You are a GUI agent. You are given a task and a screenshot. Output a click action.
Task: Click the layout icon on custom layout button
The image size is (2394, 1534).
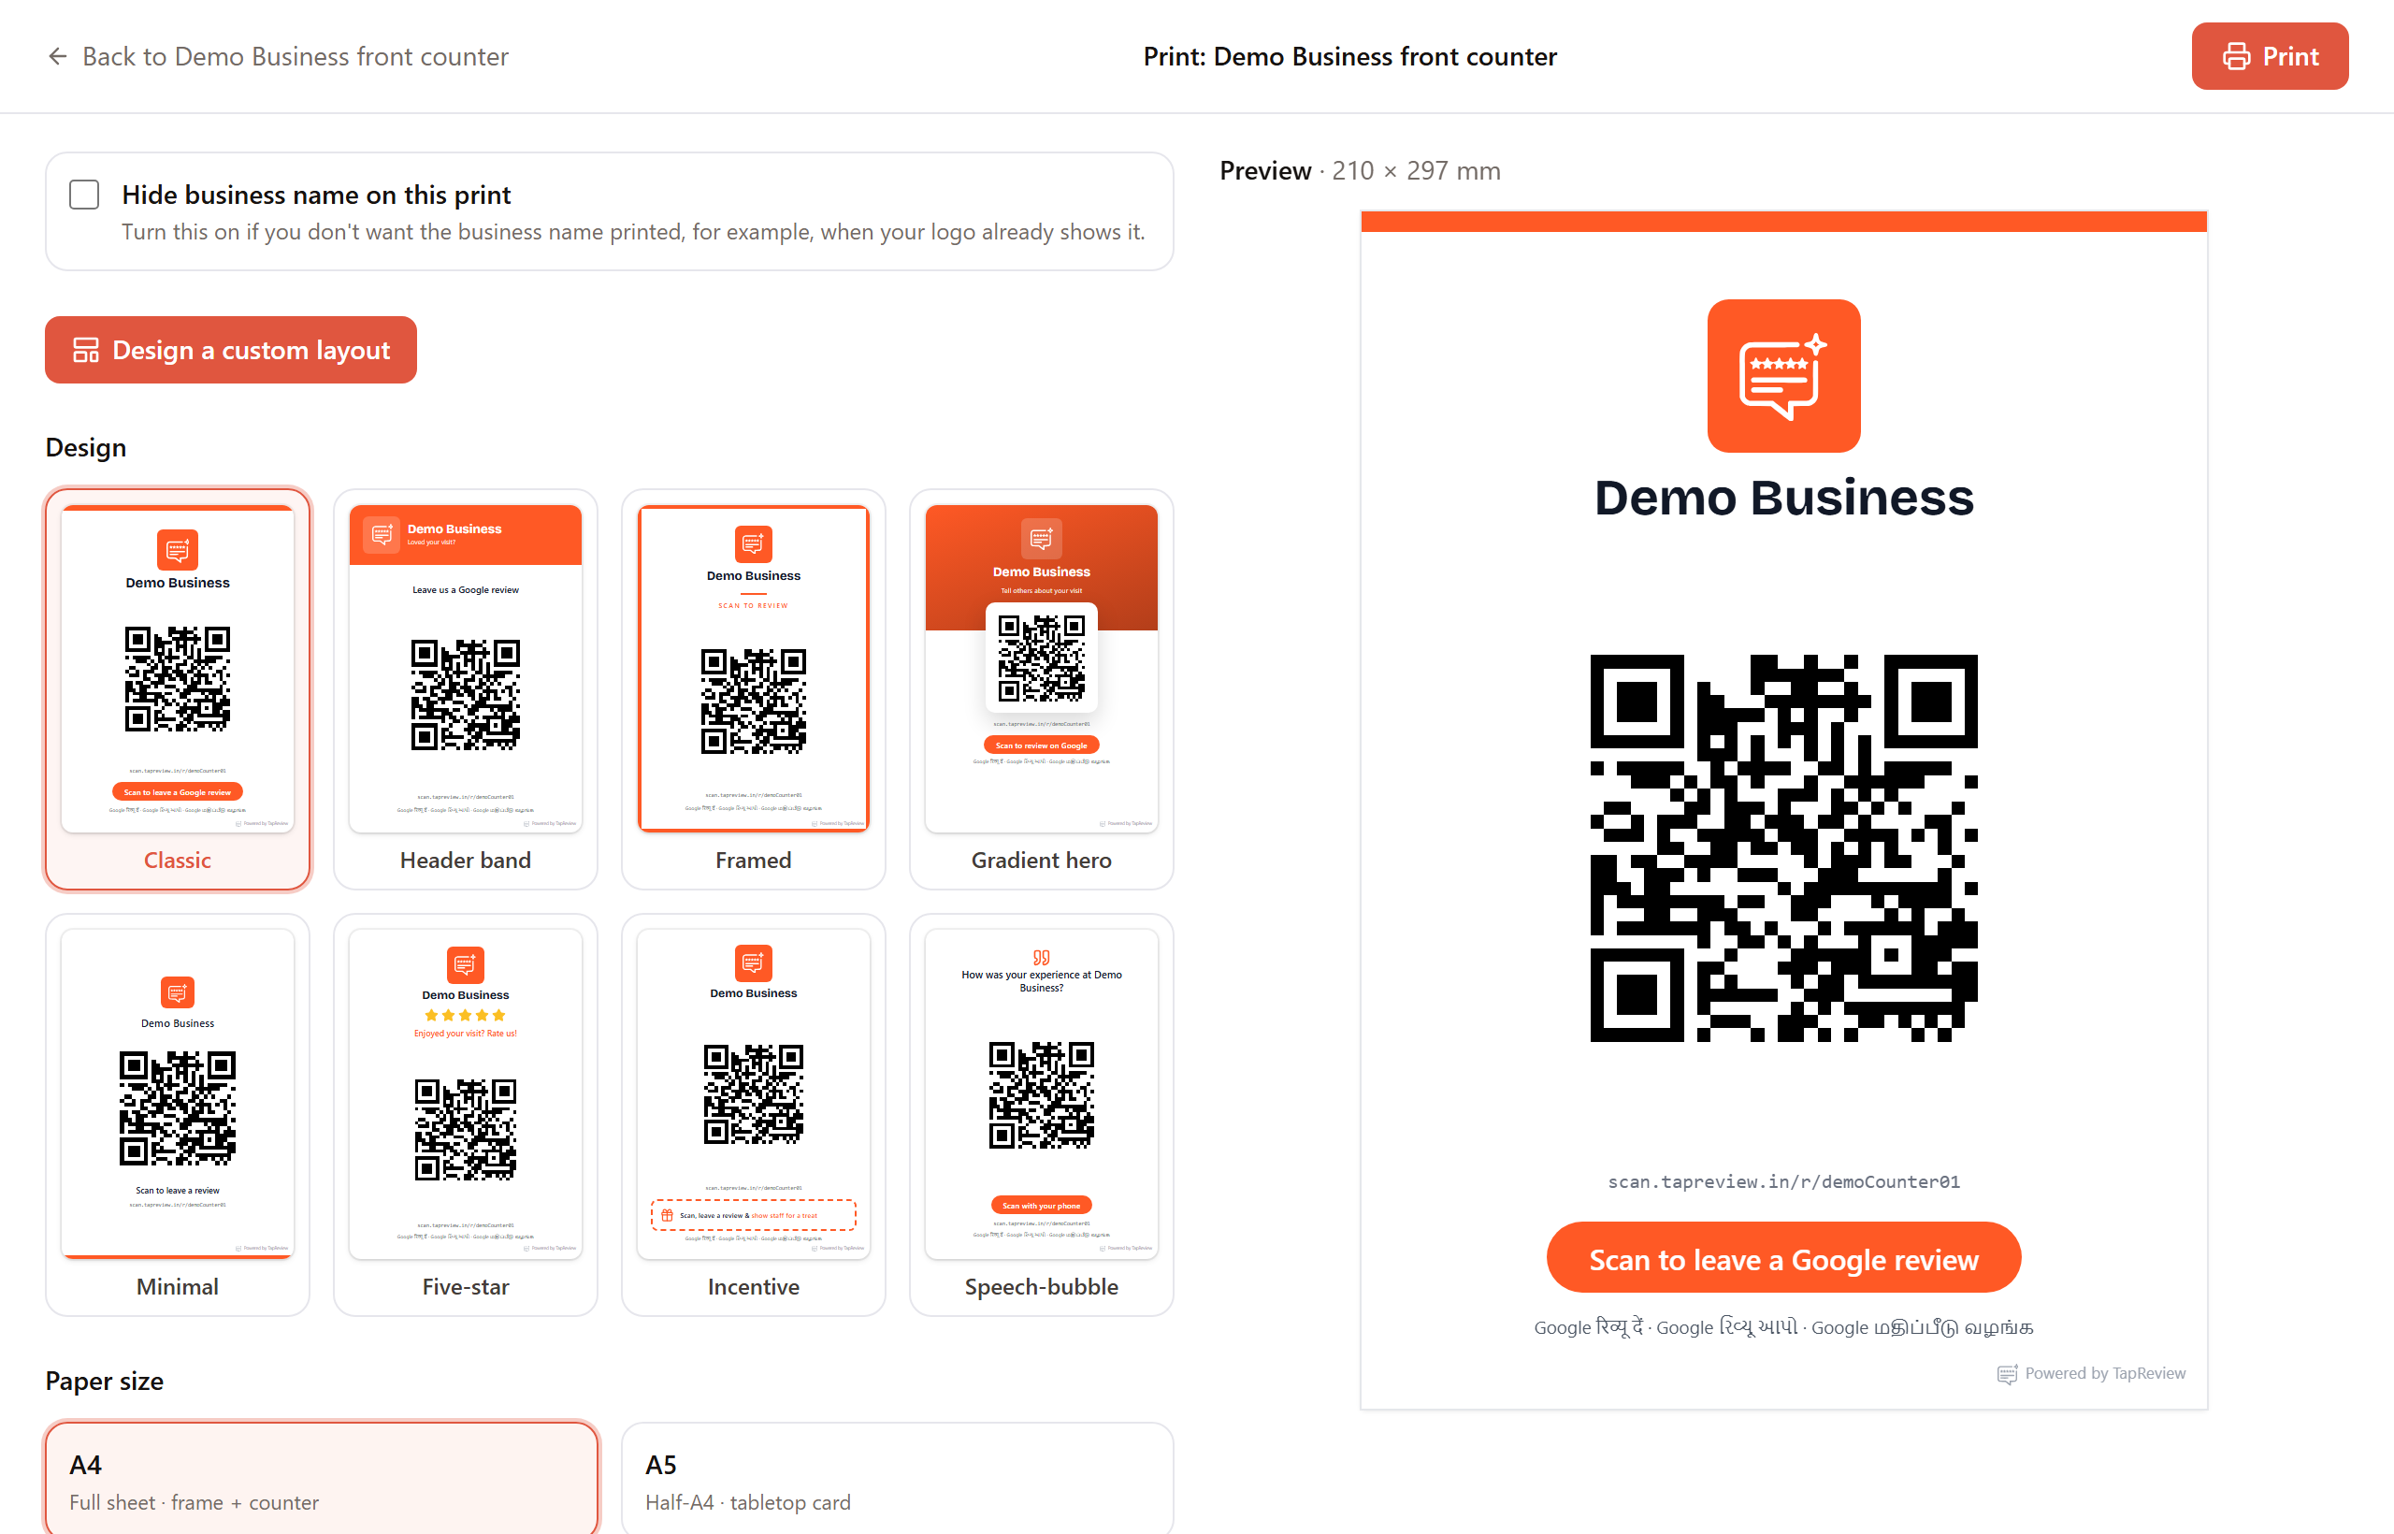click(86, 351)
